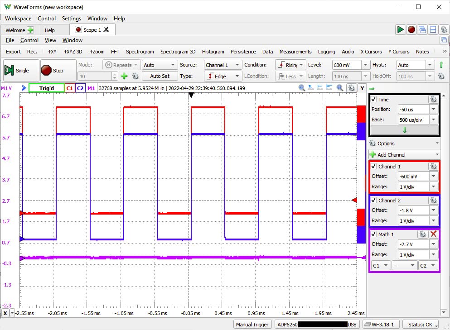Click the plot options gear icon
450x330 pixels.
pyautogui.click(x=351, y=88)
